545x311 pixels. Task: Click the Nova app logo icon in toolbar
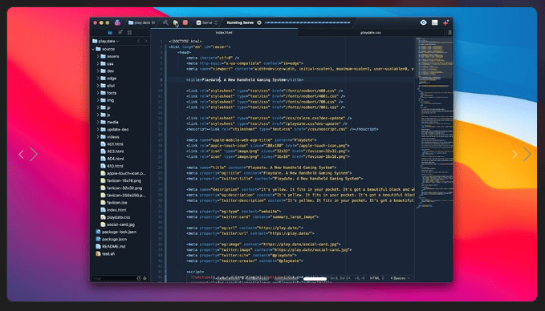tap(117, 22)
